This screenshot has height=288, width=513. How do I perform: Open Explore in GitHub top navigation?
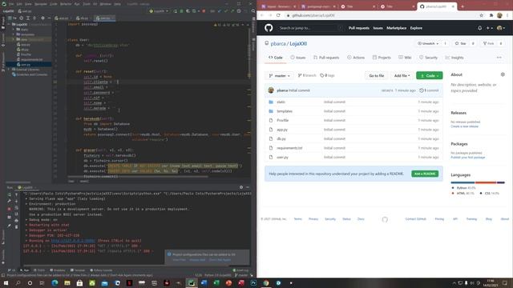(416, 28)
